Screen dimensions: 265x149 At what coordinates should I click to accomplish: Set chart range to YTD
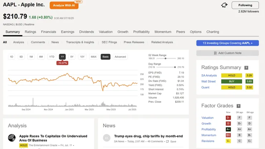52,57
